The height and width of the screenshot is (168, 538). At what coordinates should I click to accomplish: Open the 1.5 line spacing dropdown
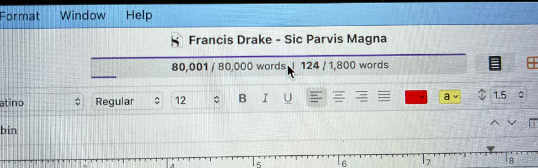[x=508, y=95]
